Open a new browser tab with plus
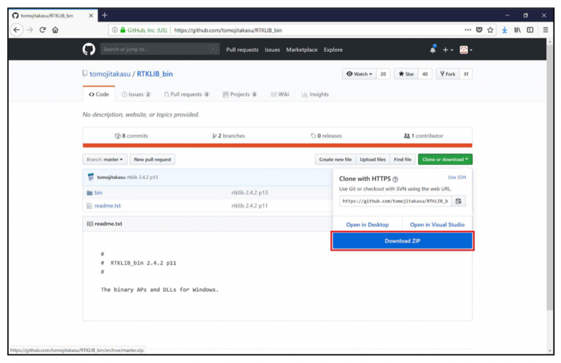This screenshot has height=363, width=561. pos(105,15)
